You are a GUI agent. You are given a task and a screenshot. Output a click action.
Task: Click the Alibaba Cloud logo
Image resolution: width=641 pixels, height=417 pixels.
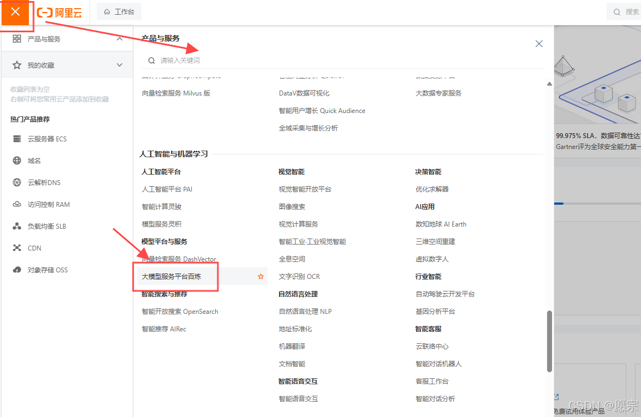tap(60, 13)
